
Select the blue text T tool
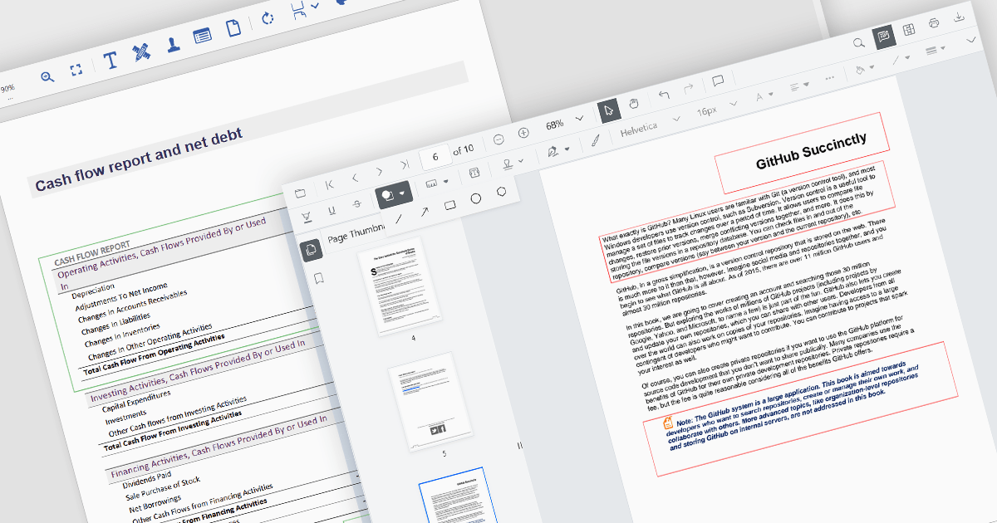111,61
